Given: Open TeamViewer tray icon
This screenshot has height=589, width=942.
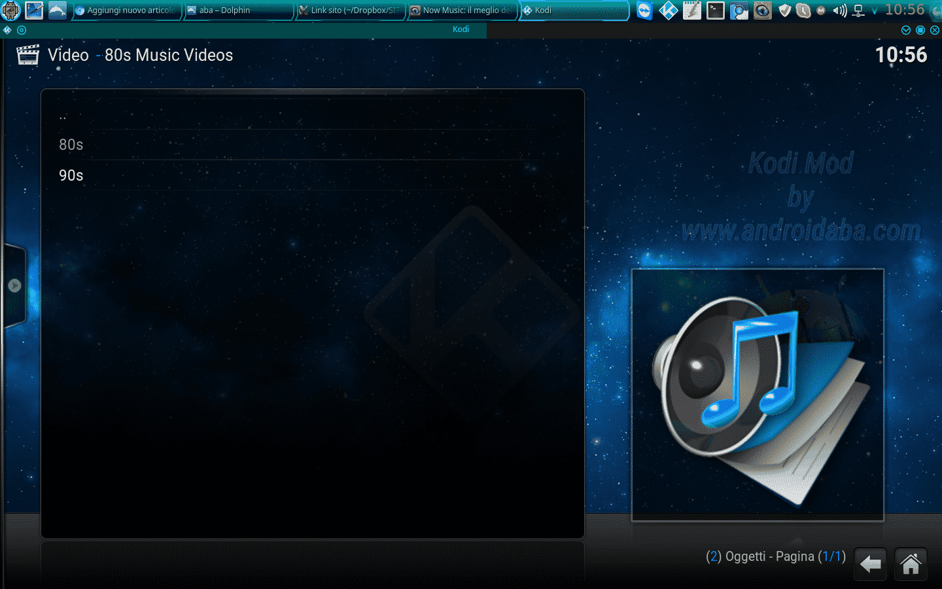Looking at the screenshot, I should (x=644, y=10).
